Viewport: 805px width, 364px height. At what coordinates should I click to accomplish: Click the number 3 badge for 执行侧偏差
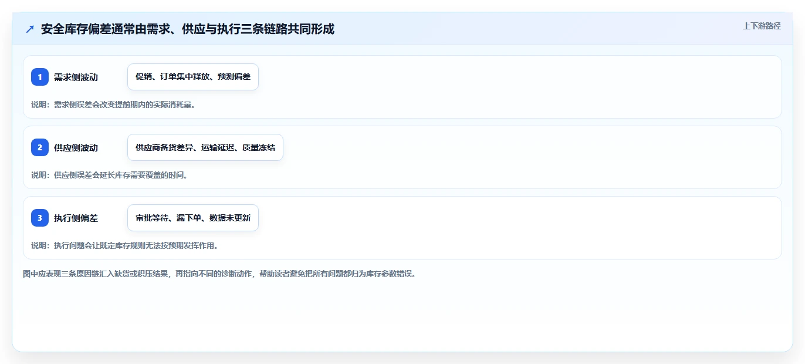click(x=40, y=218)
